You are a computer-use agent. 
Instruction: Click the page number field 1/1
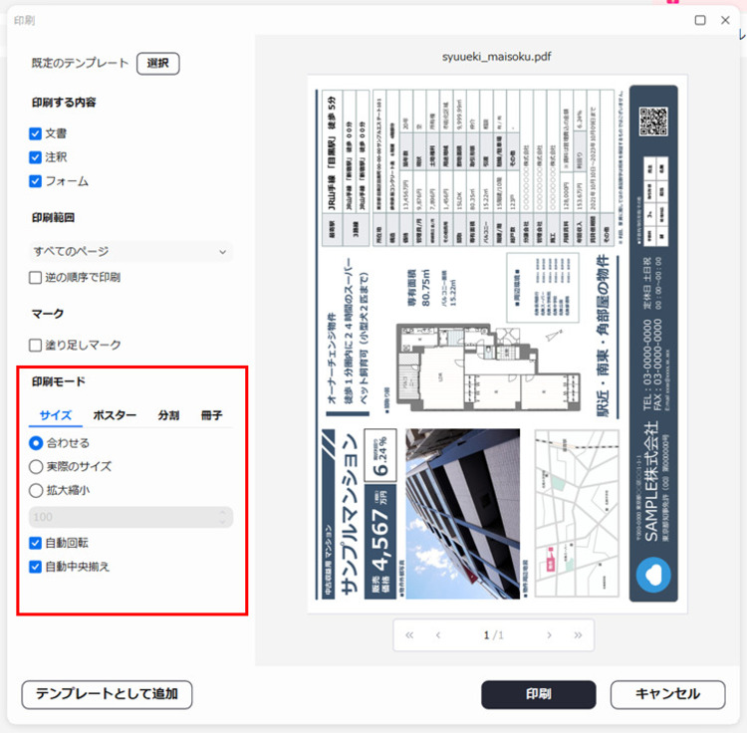tap(494, 634)
